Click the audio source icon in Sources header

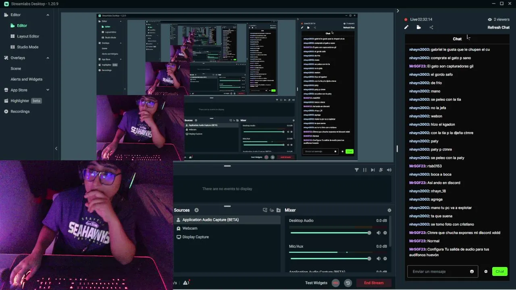point(272,210)
